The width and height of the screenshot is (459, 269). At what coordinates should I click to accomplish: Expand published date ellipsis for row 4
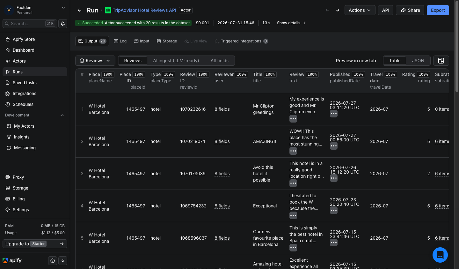[x=334, y=210]
